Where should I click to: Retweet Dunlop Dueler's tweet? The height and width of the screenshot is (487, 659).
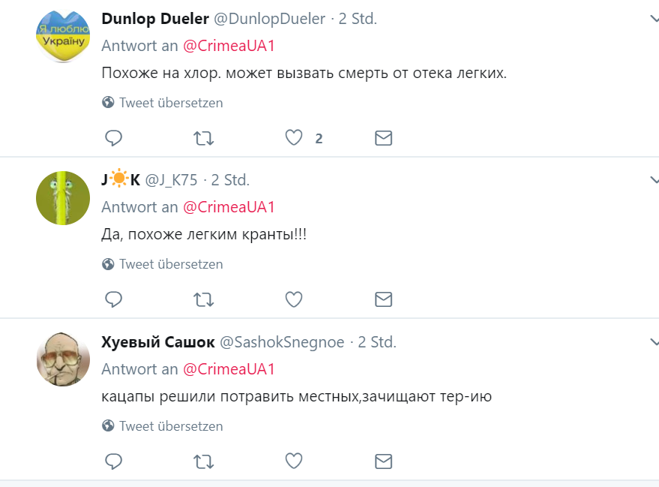[203, 138]
